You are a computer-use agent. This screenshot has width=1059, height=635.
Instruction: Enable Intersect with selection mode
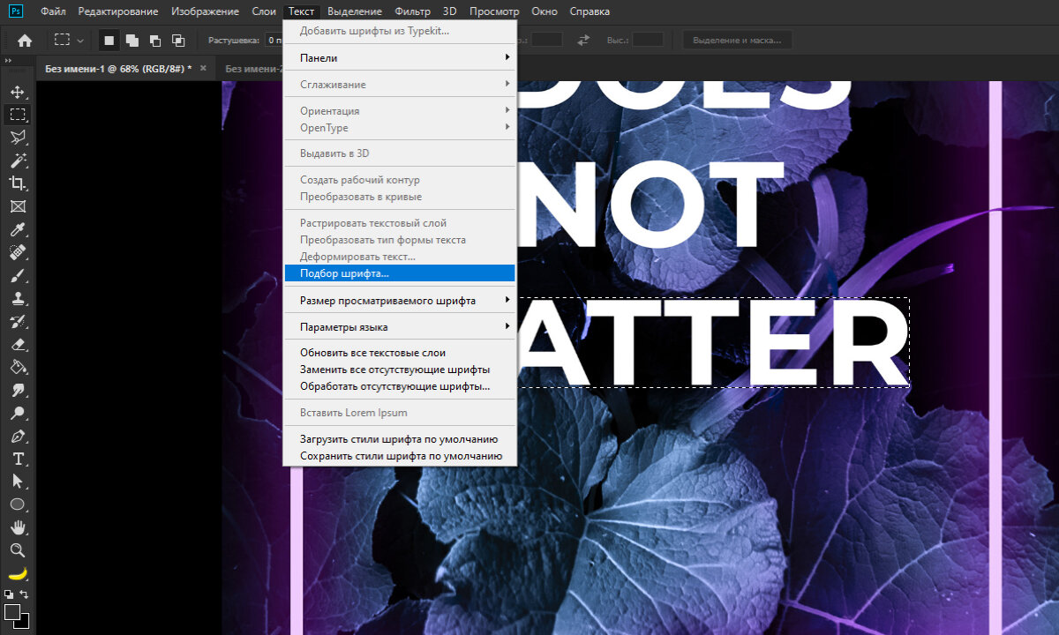click(x=178, y=40)
